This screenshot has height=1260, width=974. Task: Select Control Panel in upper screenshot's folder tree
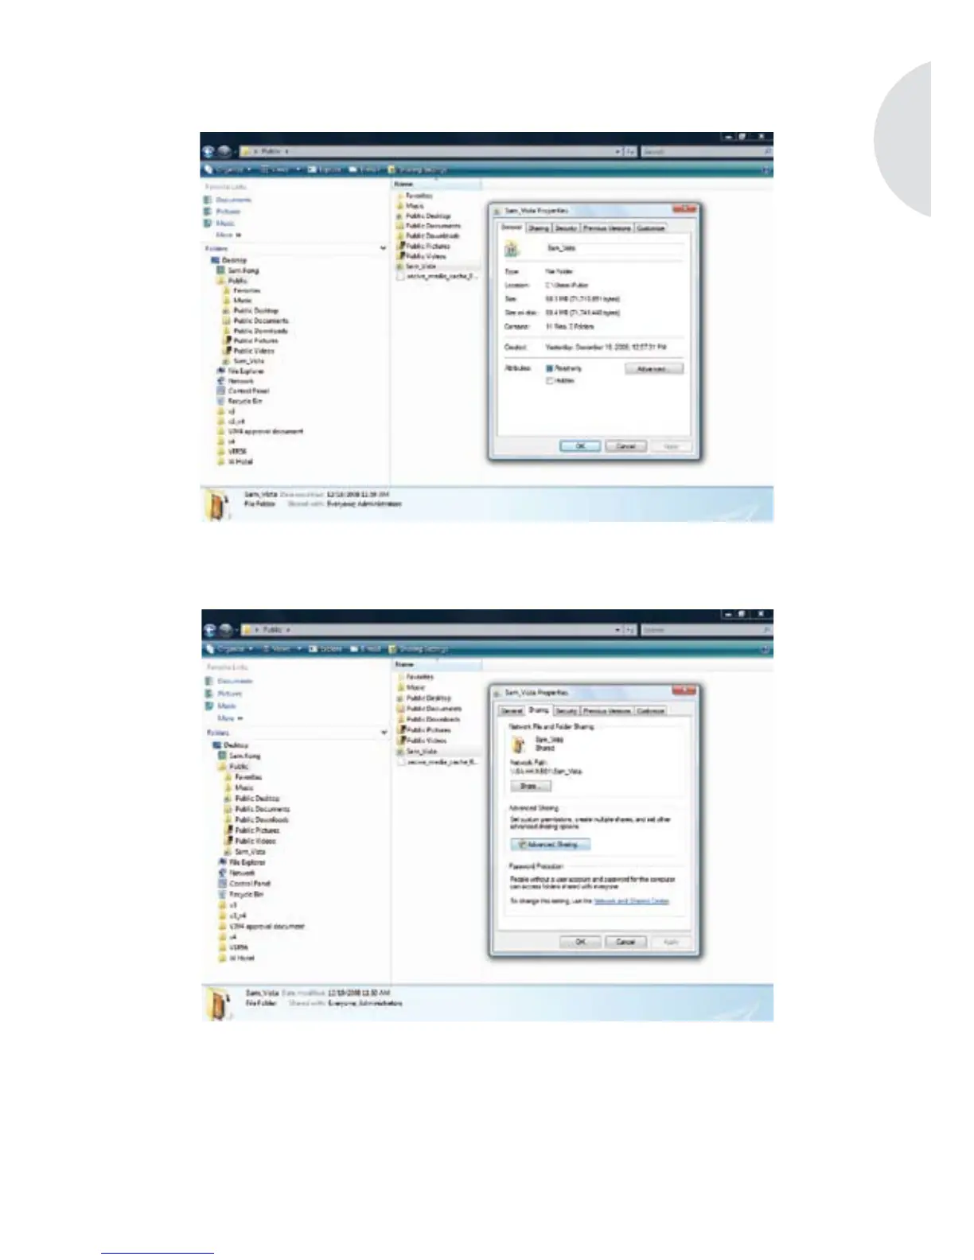coord(248,391)
